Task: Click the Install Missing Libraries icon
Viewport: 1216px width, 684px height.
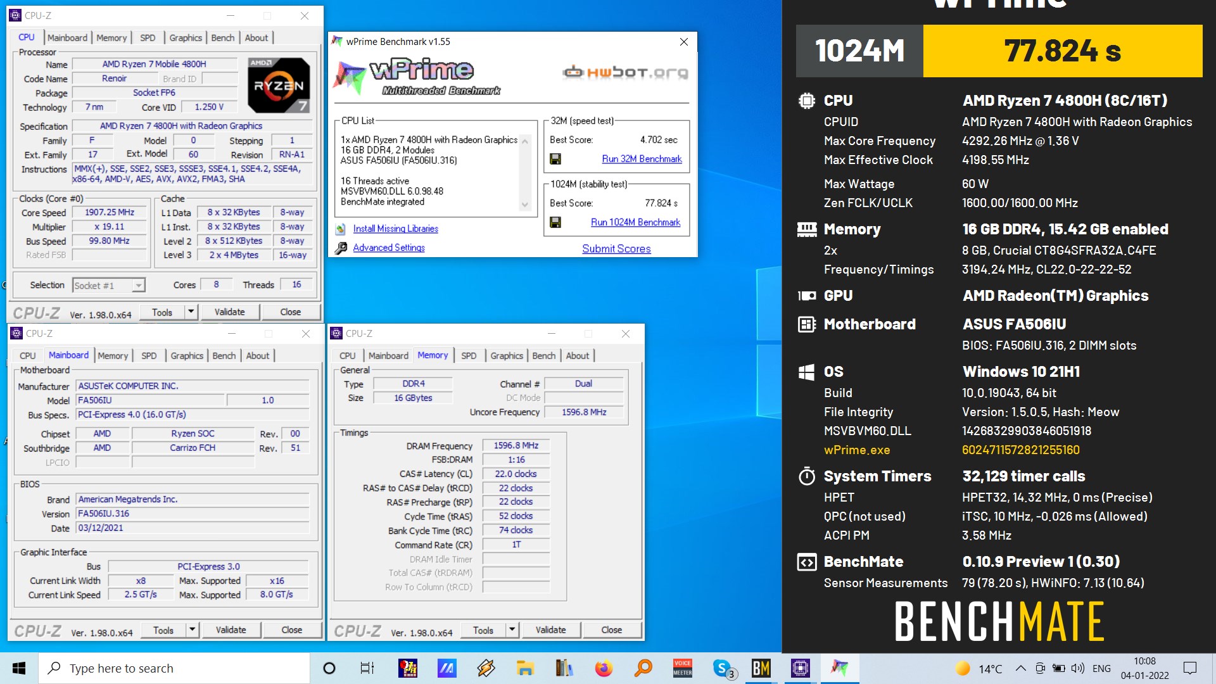Action: [341, 229]
